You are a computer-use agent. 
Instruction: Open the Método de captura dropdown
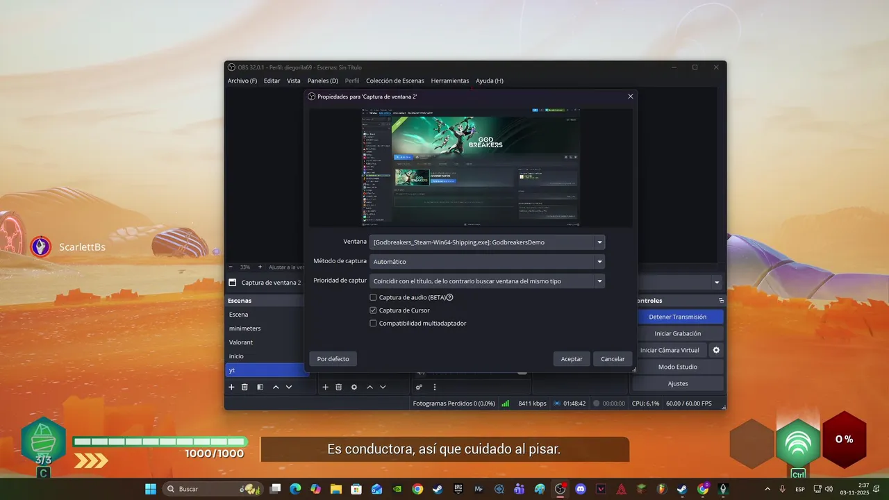(488, 262)
